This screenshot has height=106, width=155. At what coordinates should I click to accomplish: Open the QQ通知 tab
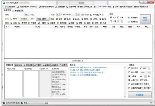(37, 65)
